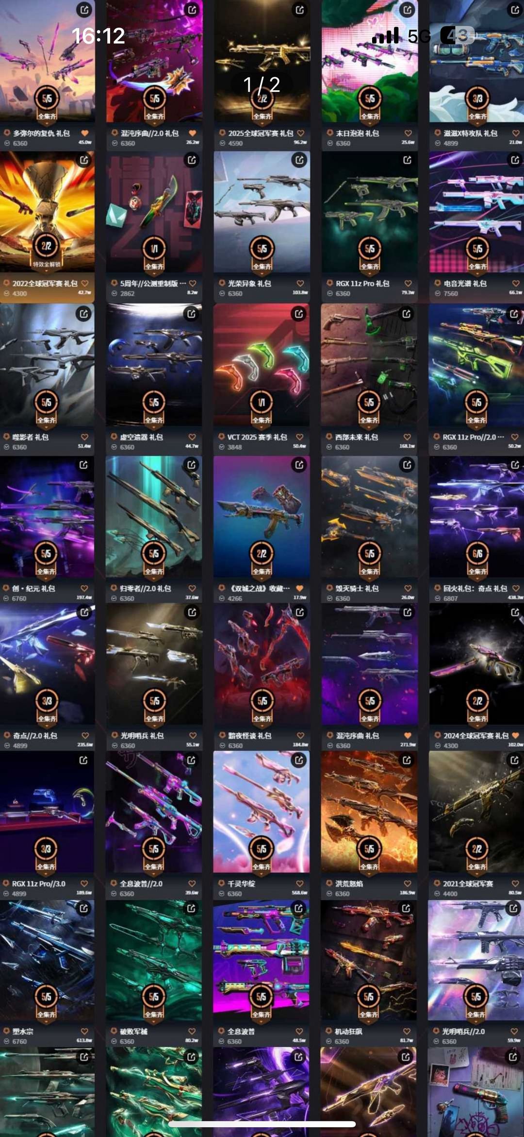Share the 西部未来 bundle card

click(x=407, y=314)
